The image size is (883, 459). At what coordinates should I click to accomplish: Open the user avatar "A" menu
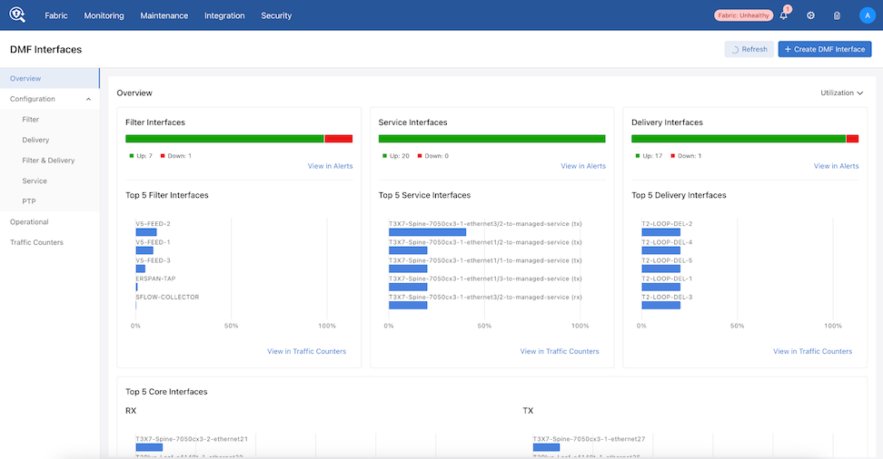865,15
